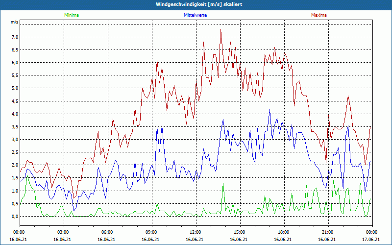Click the 3,5 y-axis tick label

tap(15, 127)
